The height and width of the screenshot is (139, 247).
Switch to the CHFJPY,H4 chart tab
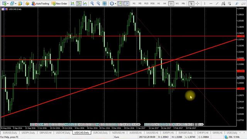point(203,133)
